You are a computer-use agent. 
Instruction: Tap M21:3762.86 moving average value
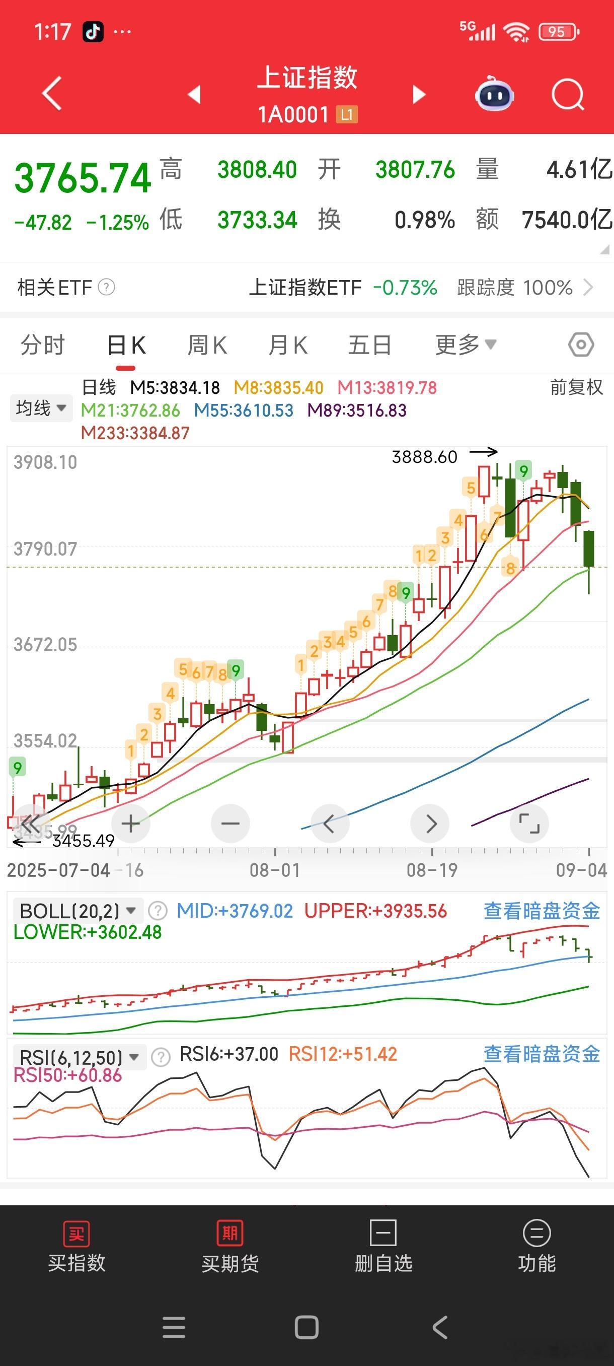130,411
